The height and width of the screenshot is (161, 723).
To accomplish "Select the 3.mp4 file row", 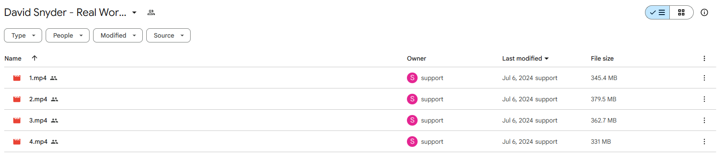I will (x=360, y=120).
